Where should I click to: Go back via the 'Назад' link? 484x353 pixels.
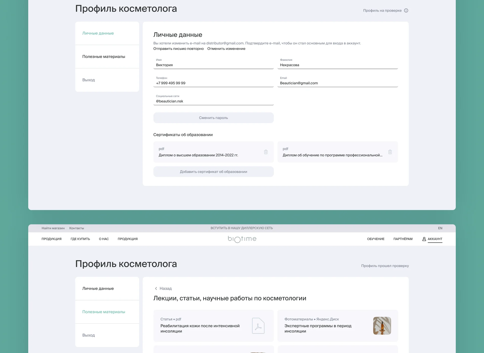click(166, 288)
